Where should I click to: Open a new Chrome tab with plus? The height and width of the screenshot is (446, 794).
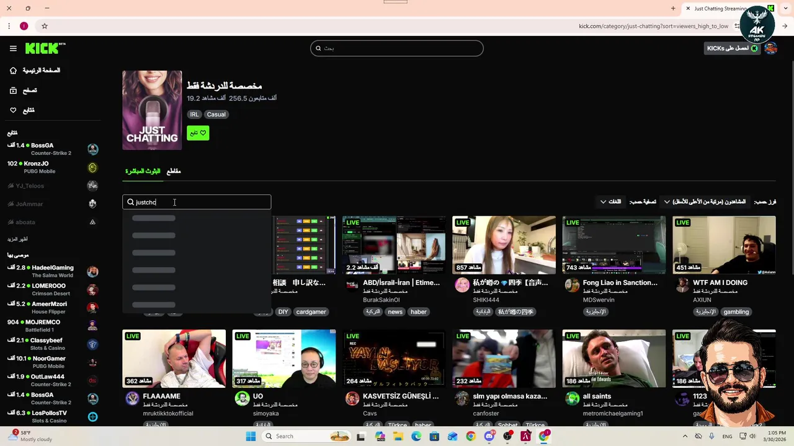click(x=673, y=9)
